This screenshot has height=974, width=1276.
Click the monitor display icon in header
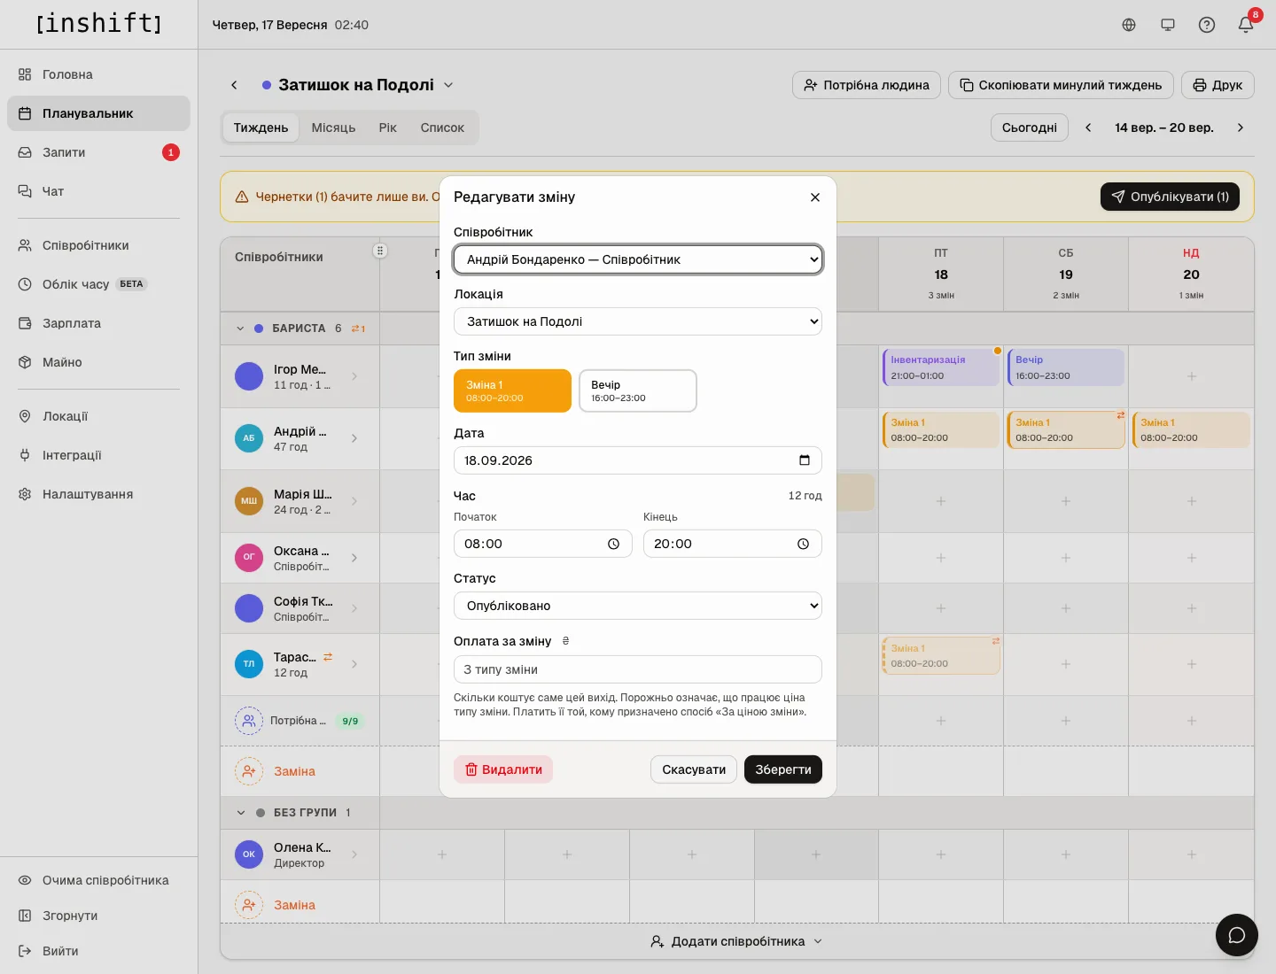coord(1168,25)
